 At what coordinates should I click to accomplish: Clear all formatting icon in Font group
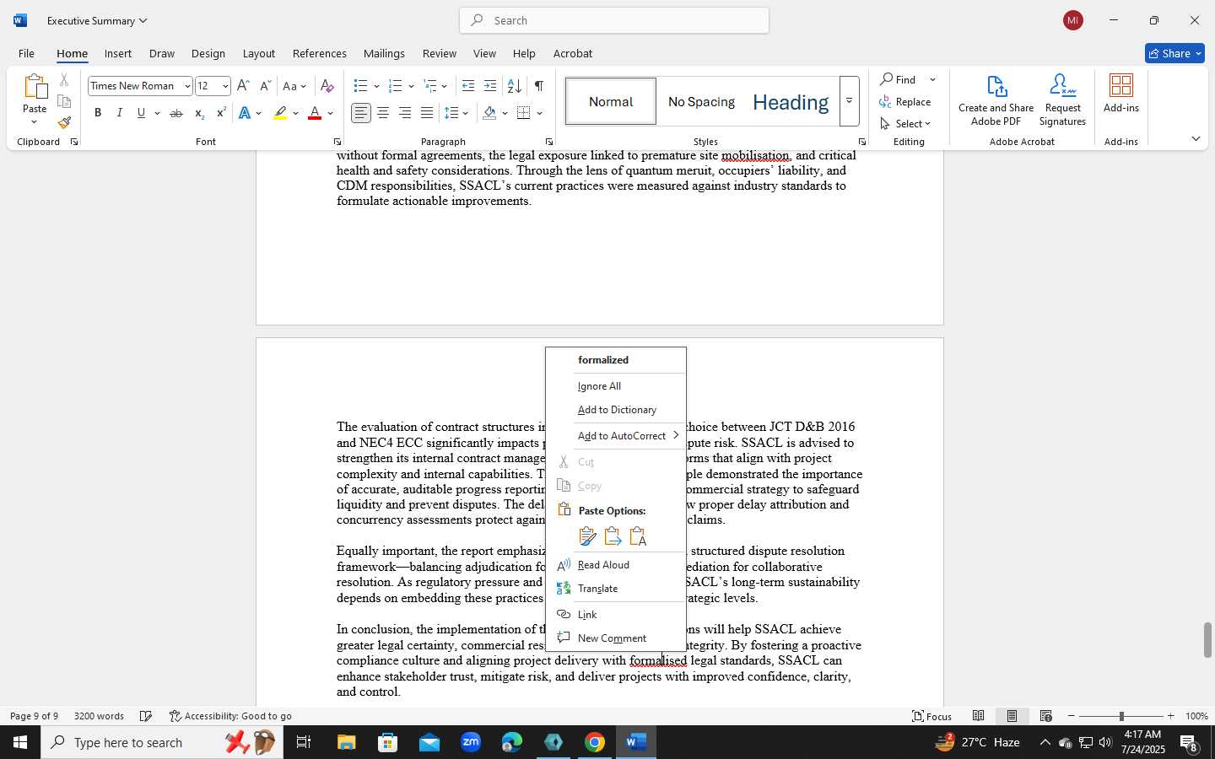pyautogui.click(x=327, y=86)
